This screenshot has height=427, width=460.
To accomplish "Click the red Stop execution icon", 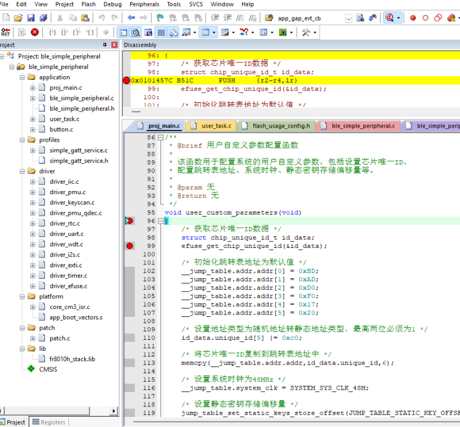I will [x=35, y=32].
